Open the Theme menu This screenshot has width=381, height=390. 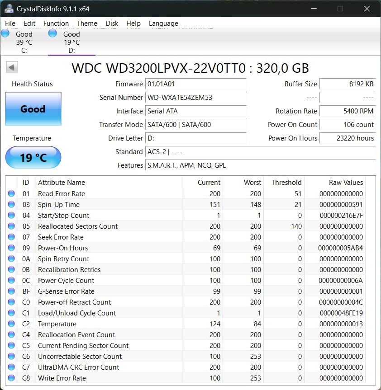(x=87, y=23)
